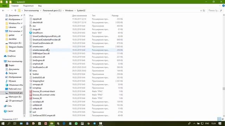Expand breadcrumb arrow after Windows
Screen dimensions: 225x126
[x=75, y=10]
